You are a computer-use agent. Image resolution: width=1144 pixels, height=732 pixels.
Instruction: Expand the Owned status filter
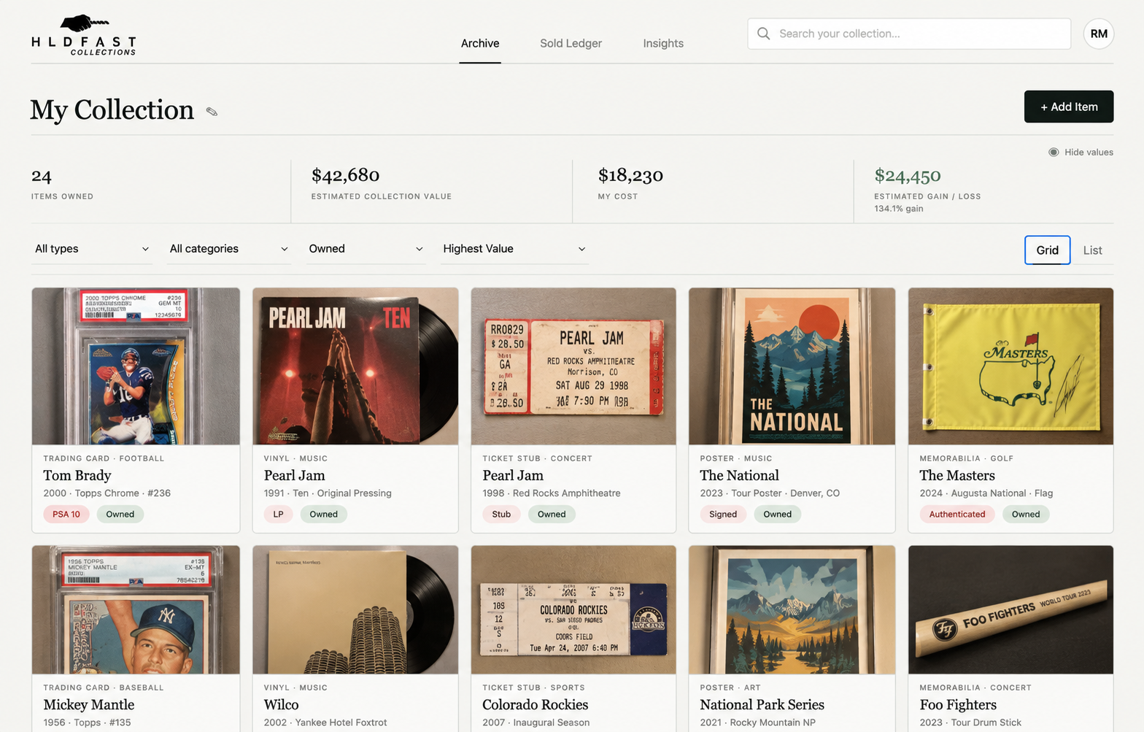pos(366,249)
